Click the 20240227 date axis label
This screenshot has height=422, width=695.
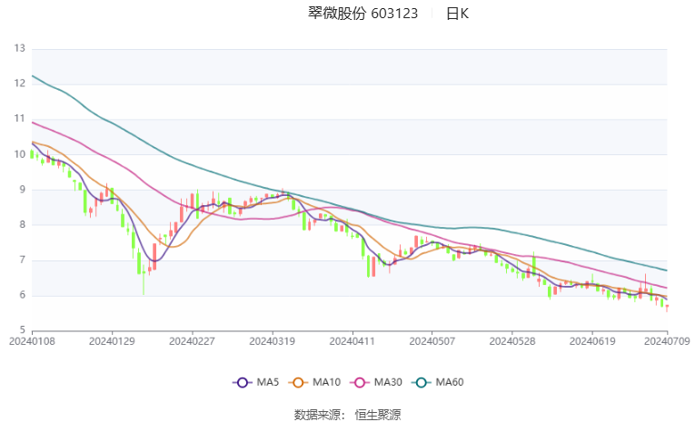pos(192,341)
